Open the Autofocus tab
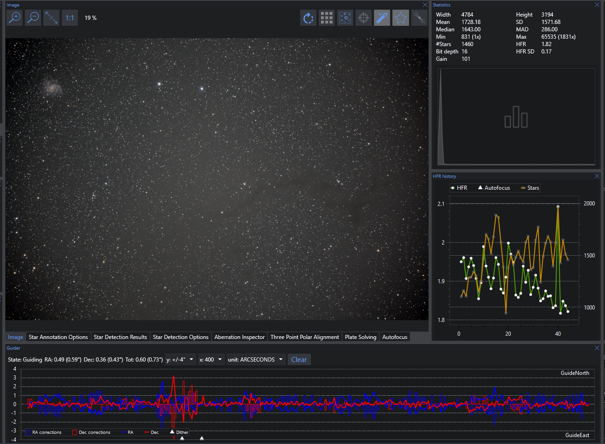 tap(395, 337)
